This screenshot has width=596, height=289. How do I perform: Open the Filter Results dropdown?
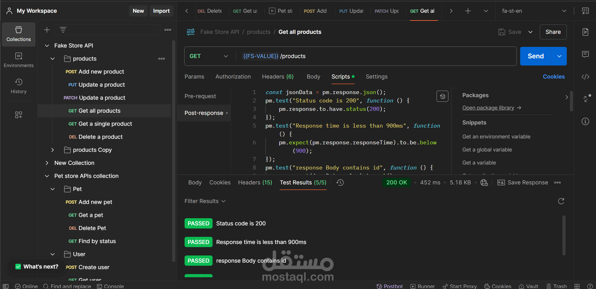[205, 201]
